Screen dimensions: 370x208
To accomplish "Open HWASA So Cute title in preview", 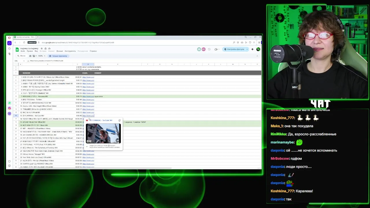I will [101, 120].
